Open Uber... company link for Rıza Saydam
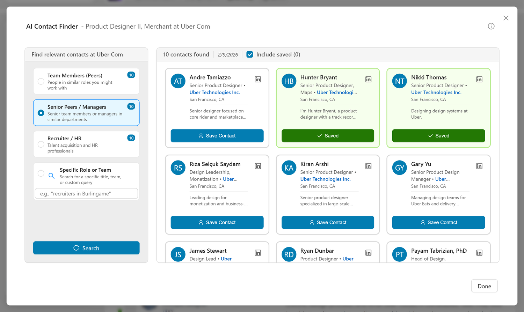This screenshot has height=312, width=524. coord(230,179)
